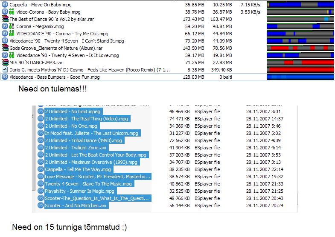Screen dimensions: 335x237
Task: Click BSplayer icon of Twenty 4 Seven - I Can't Stand It
Action: [x=5, y=41]
